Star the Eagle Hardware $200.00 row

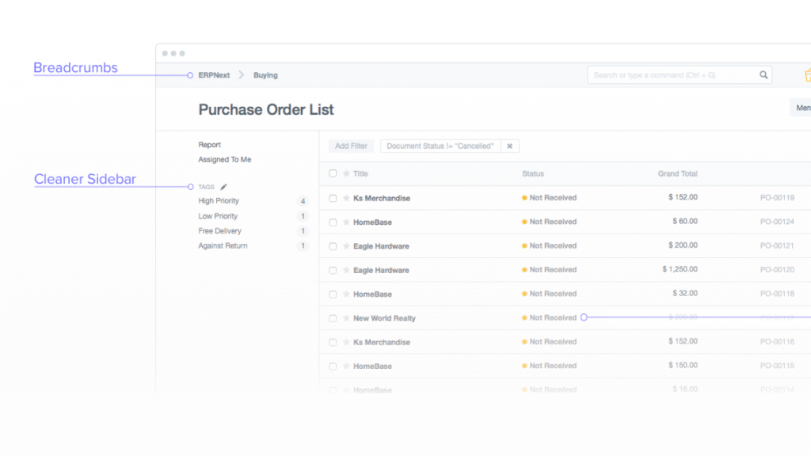pyautogui.click(x=346, y=246)
